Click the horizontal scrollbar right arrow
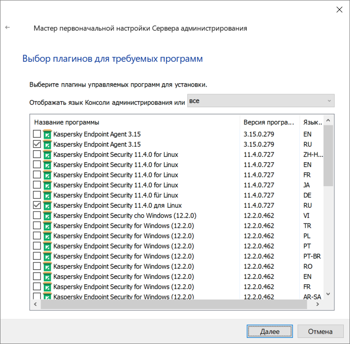 pyautogui.click(x=317, y=304)
